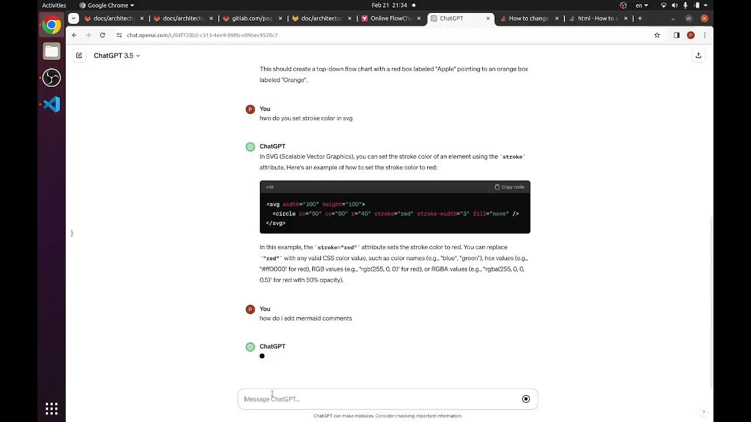Show the applications grid in the dock
Screen dimensions: 751x422
pos(52,409)
